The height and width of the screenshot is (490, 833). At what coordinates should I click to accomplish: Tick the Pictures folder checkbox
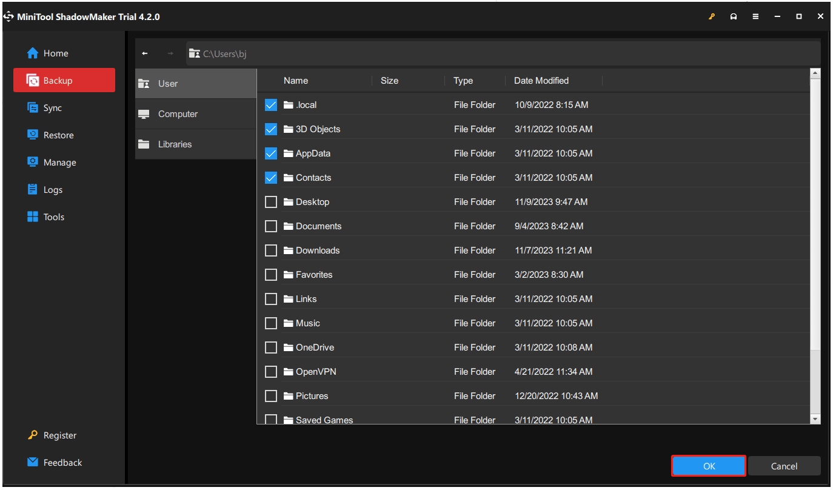[x=271, y=396]
